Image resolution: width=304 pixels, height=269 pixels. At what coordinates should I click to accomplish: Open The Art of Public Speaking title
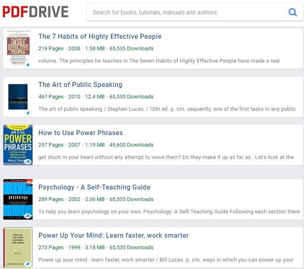(x=80, y=84)
